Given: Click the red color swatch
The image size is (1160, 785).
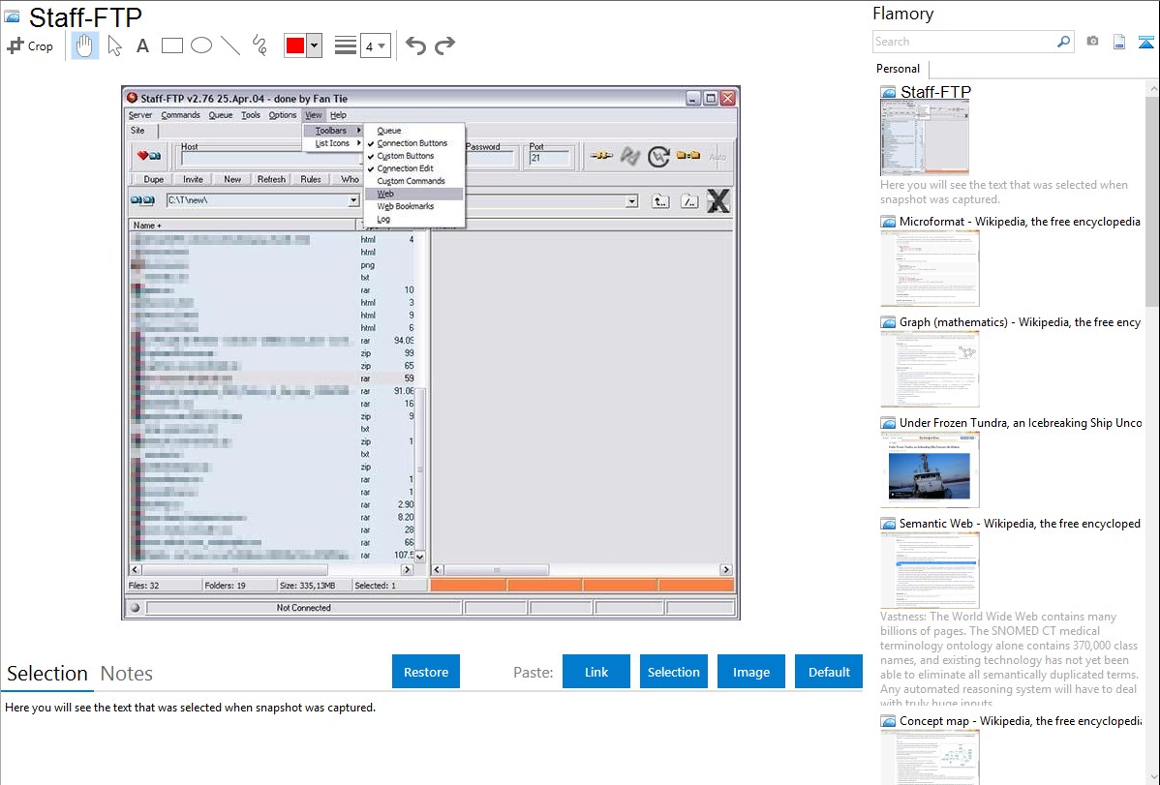Looking at the screenshot, I should (x=295, y=45).
